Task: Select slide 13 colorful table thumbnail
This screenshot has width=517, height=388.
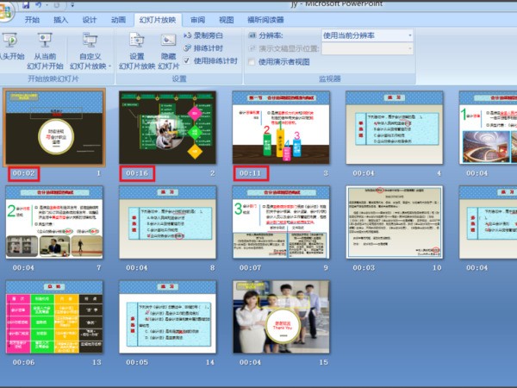Action: (54, 316)
